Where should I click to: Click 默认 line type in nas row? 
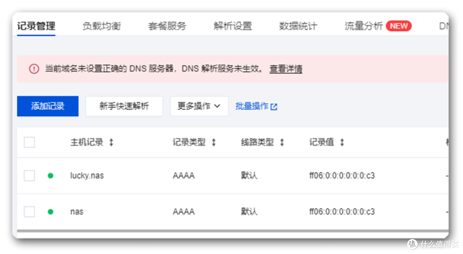[249, 212]
